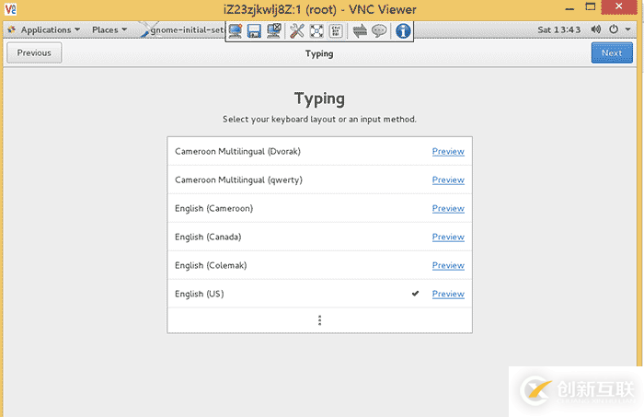The width and height of the screenshot is (644, 417).
Task: Toggle full screen mode in VNC toolbar
Action: [x=316, y=31]
